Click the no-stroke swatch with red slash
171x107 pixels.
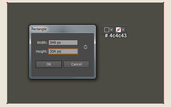click(118, 30)
